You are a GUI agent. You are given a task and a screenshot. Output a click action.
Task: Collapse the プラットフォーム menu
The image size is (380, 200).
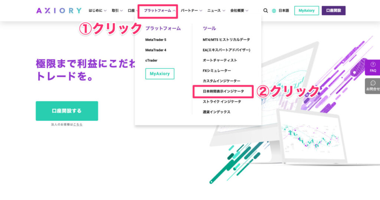pyautogui.click(x=160, y=11)
